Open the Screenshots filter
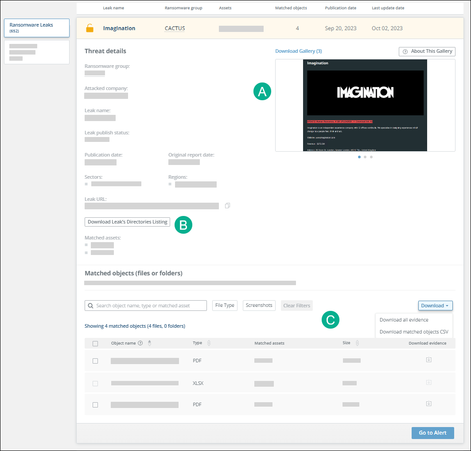471x451 pixels. pos(259,306)
